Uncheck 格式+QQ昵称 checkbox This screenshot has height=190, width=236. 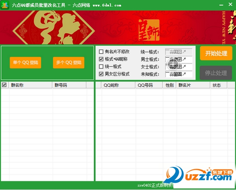(x=101, y=59)
